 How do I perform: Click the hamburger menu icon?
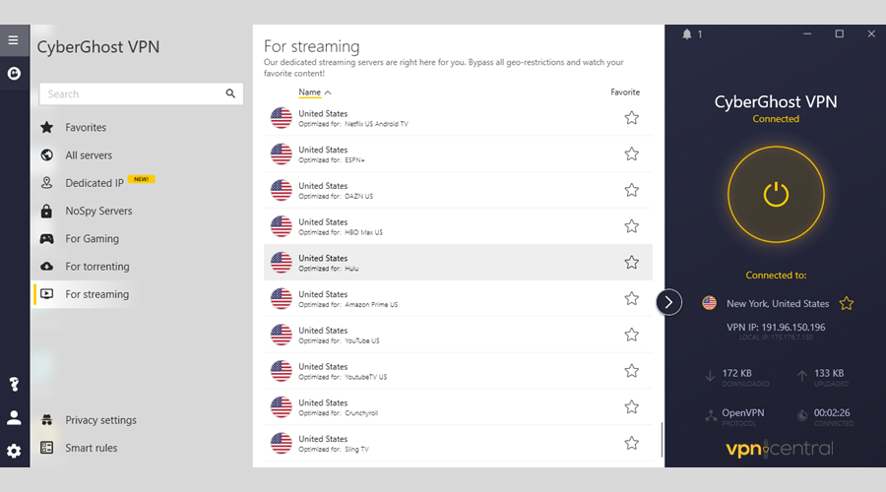(13, 40)
